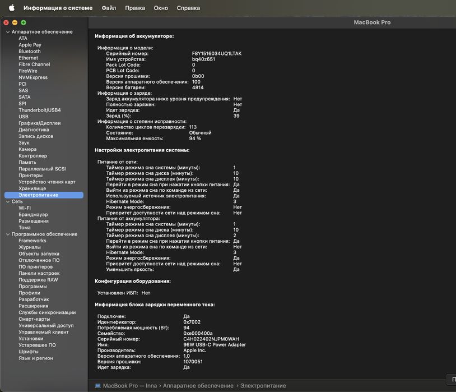Select Шрифты in the sidebar

click(x=29, y=352)
